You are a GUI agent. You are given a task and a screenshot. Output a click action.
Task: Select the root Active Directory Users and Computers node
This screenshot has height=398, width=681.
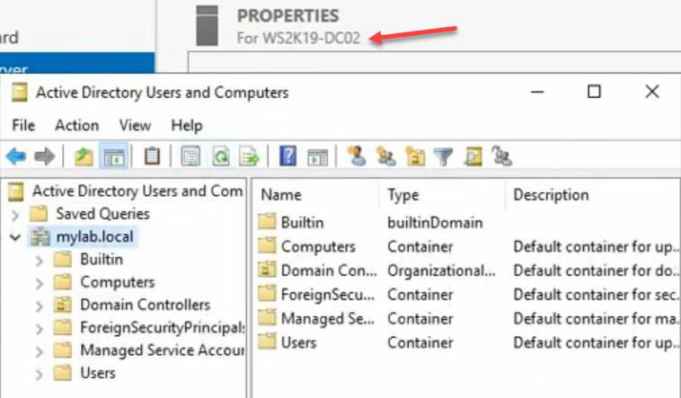point(137,191)
